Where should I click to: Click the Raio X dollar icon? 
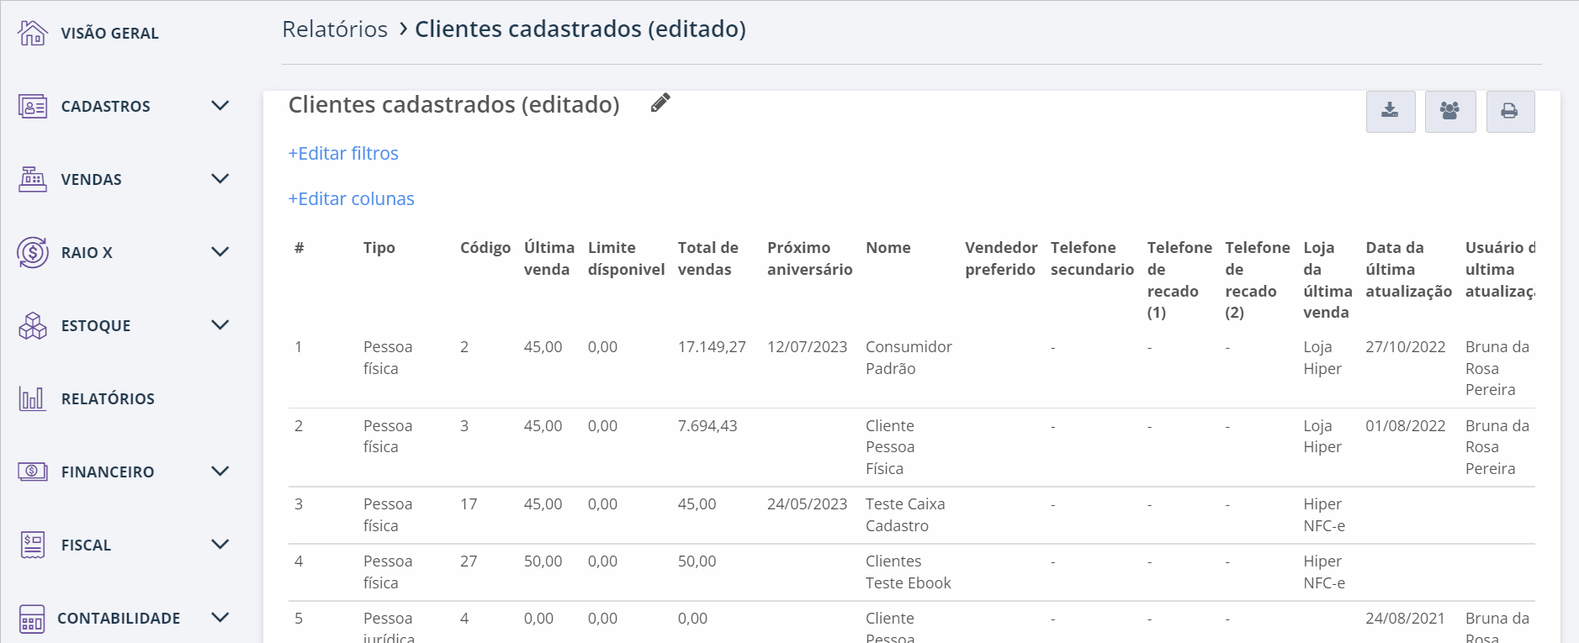tap(33, 252)
